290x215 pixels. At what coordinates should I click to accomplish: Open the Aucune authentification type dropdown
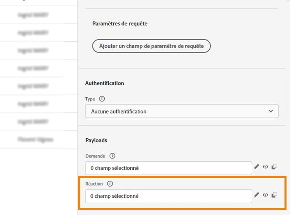[x=182, y=111]
